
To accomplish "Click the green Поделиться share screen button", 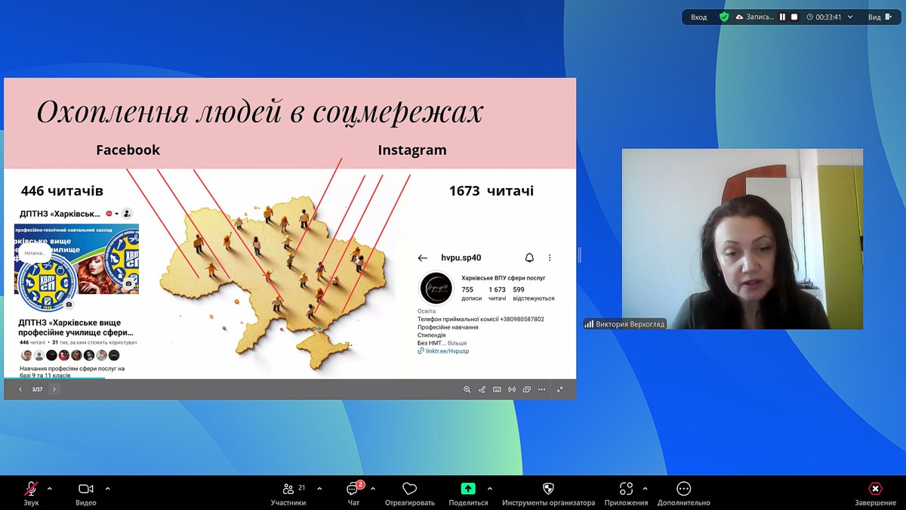I will (x=468, y=493).
